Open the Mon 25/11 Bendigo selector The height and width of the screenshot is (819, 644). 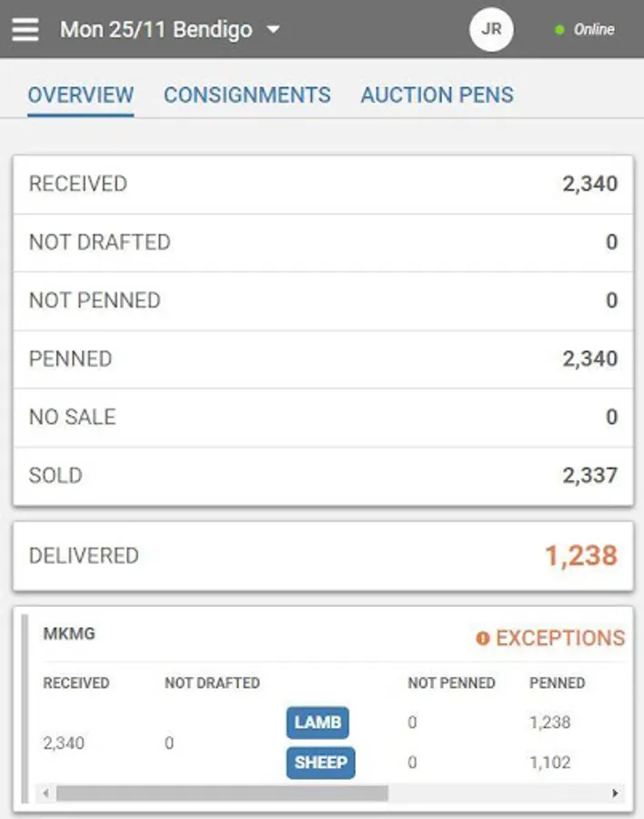[x=170, y=29]
